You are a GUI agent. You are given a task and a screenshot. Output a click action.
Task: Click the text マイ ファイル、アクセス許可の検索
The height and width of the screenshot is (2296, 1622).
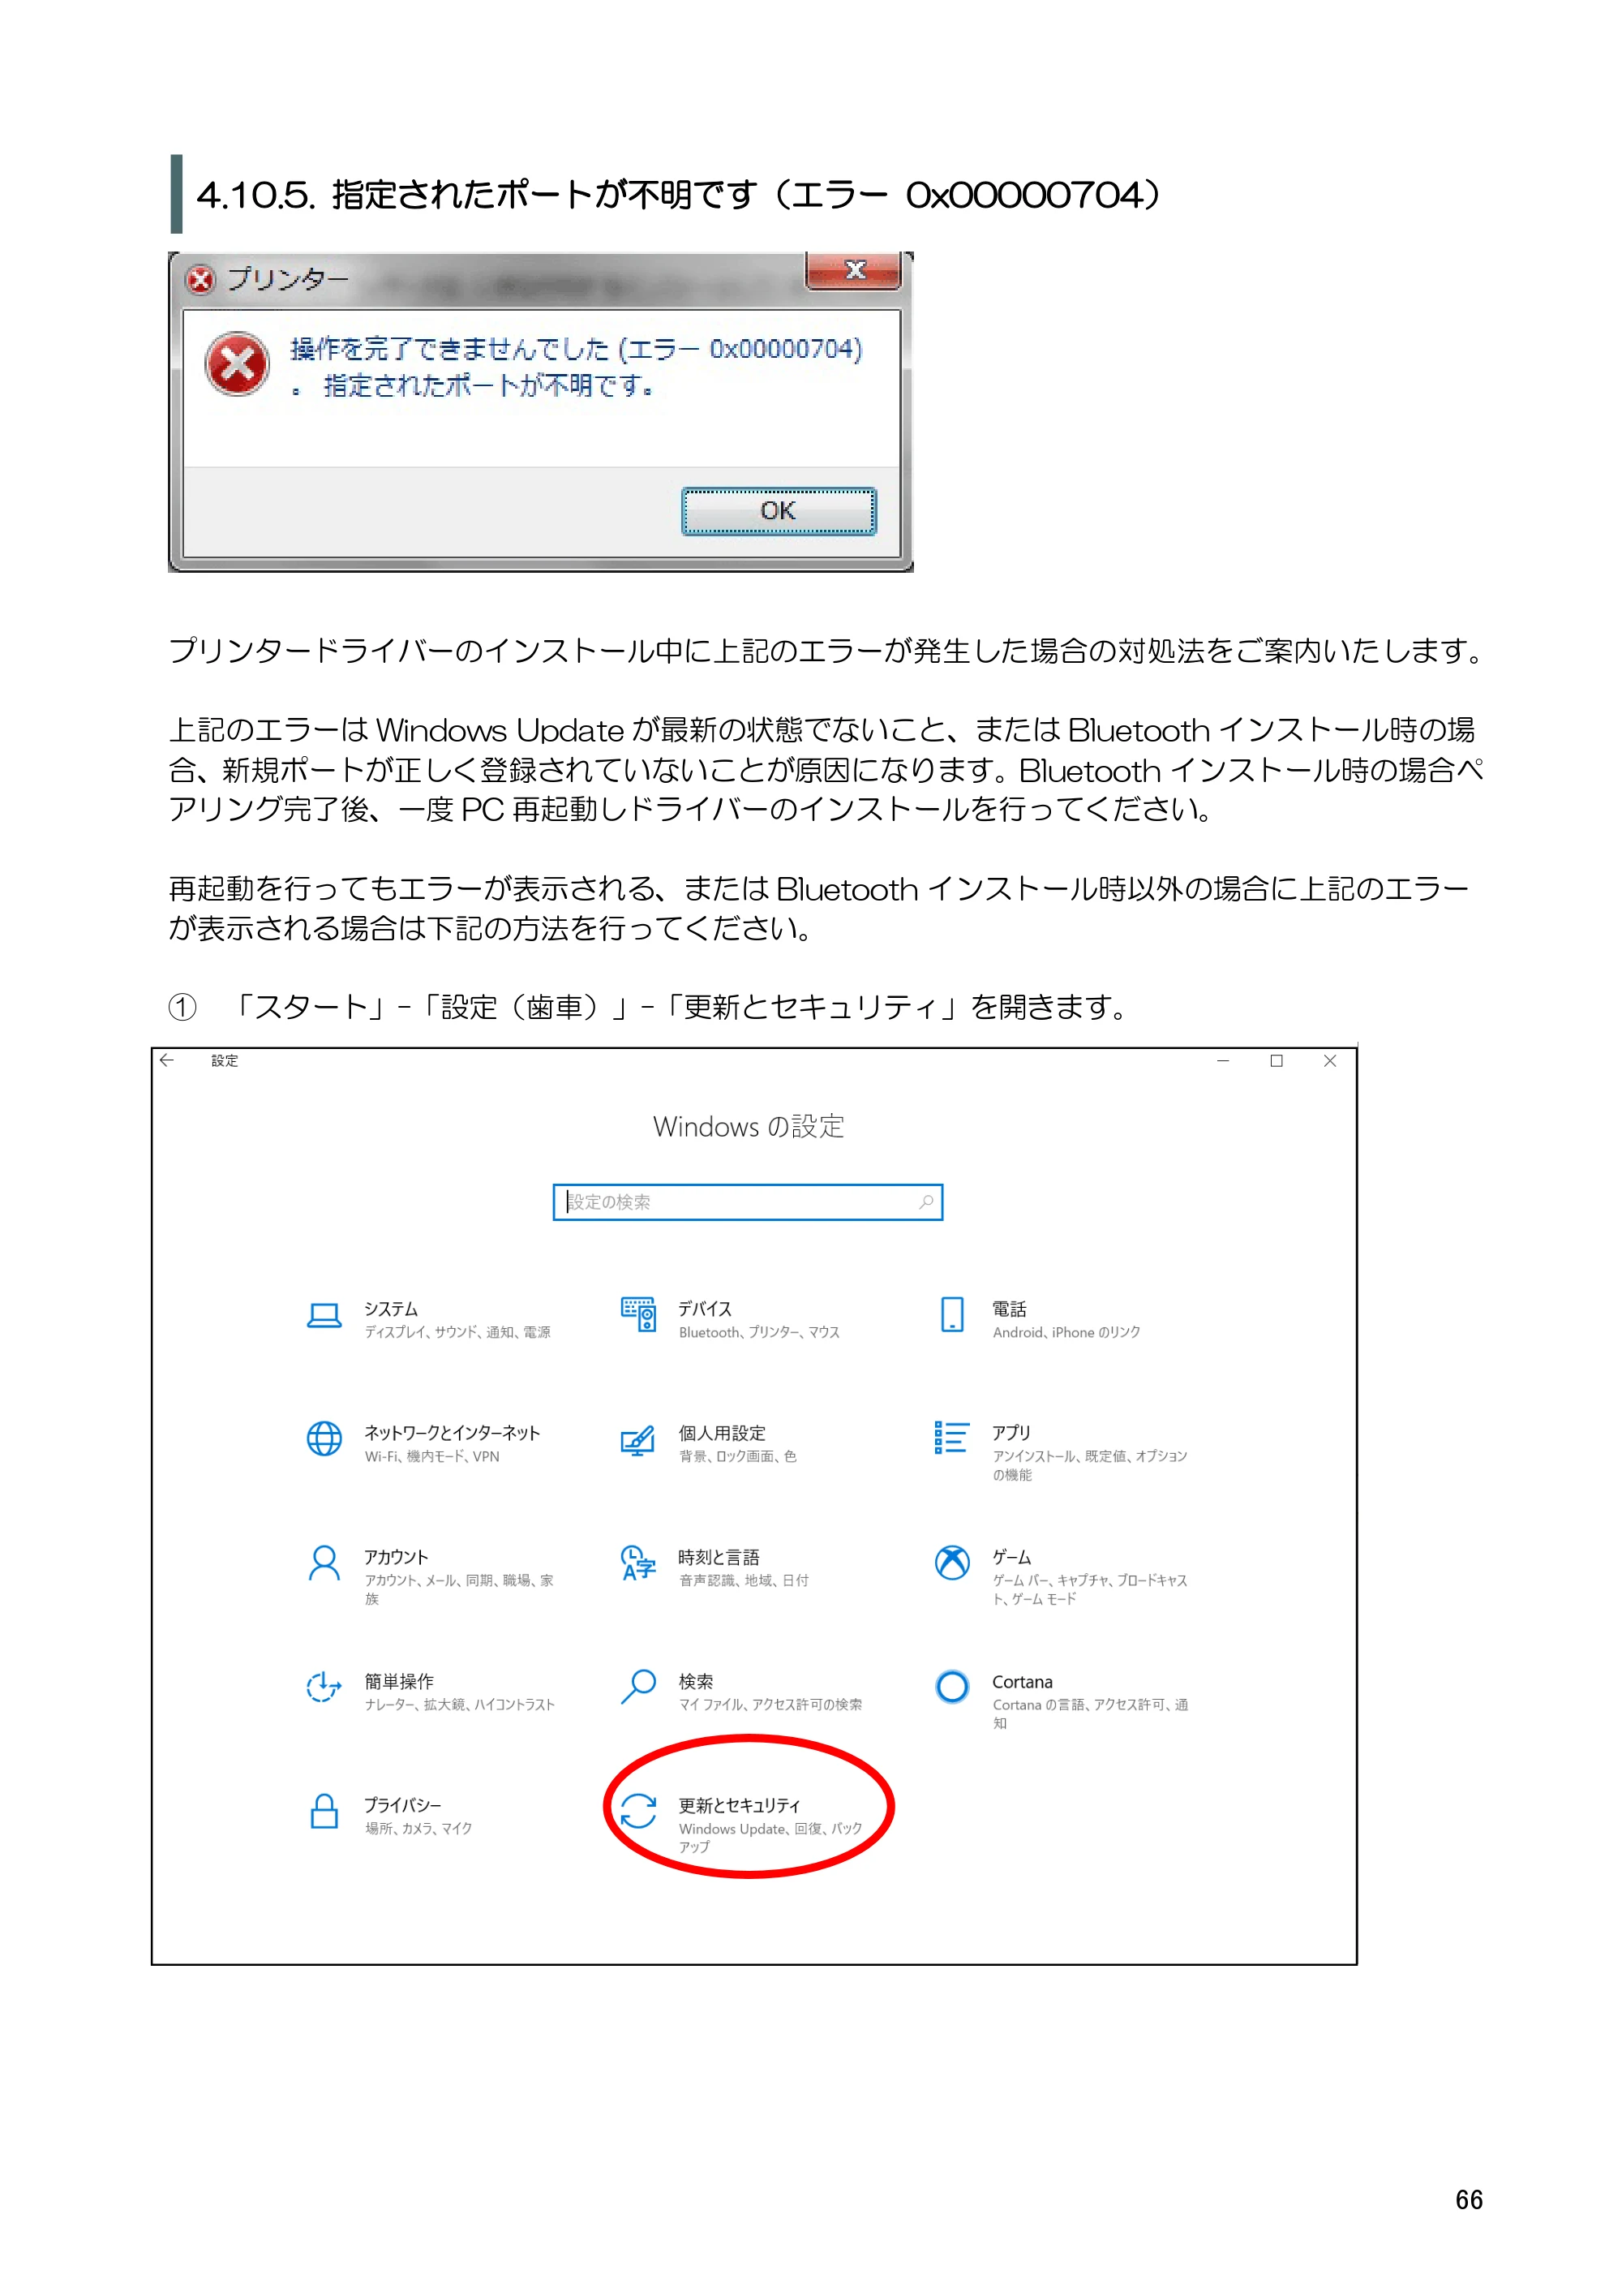(770, 1705)
